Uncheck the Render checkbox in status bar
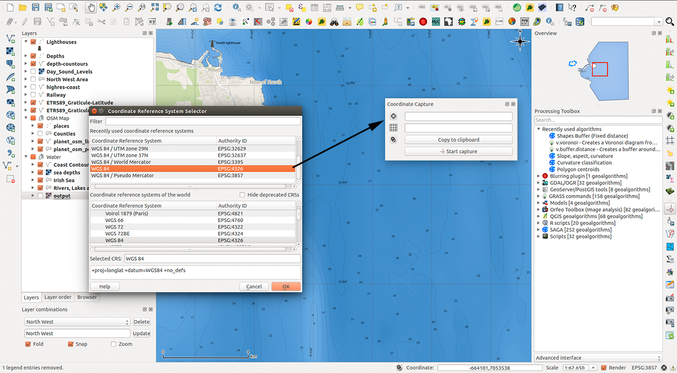The width and height of the screenshot is (677, 373). tap(604, 368)
